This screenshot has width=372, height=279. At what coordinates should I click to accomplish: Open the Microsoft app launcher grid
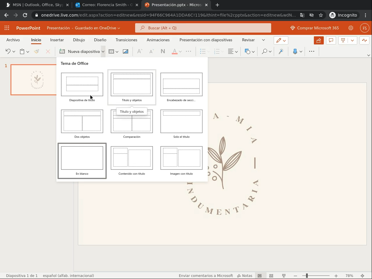(7, 28)
